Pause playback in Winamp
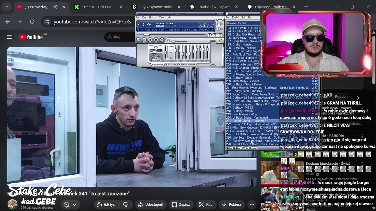376x211 pixels. pos(150,40)
